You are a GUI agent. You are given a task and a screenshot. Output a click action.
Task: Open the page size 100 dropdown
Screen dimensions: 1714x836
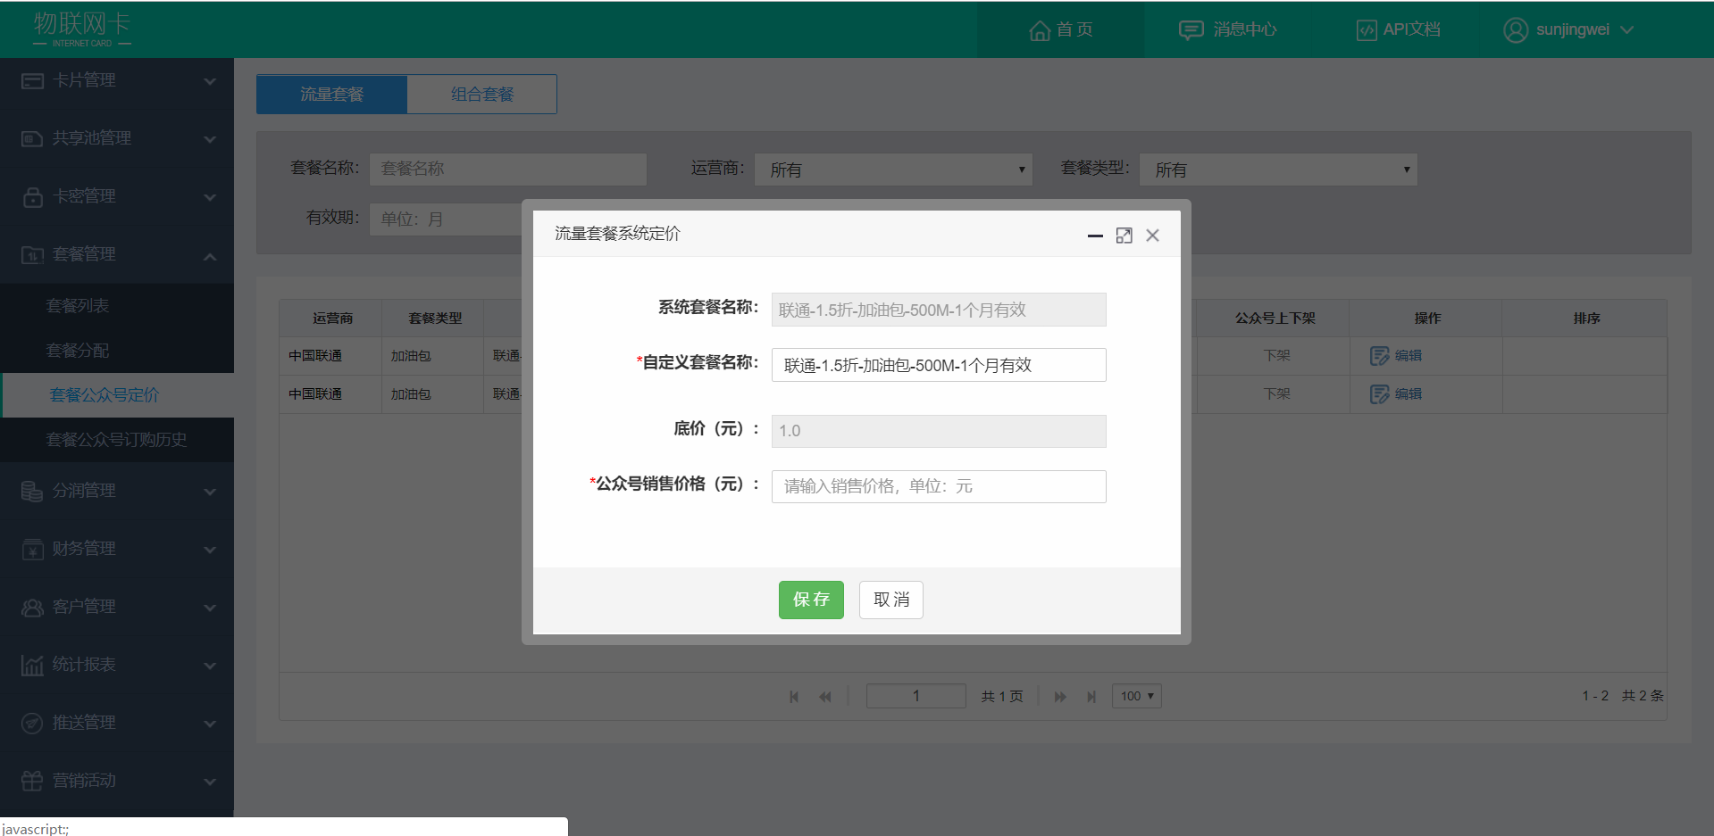pyautogui.click(x=1137, y=697)
